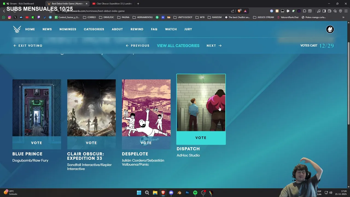Open the UNITY/GODOT bookmarks folder
Image resolution: width=350 pixels, height=197 pixels.
(183, 17)
